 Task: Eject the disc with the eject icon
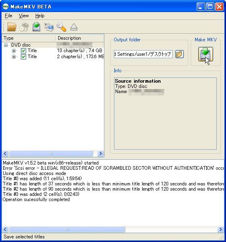coord(74,27)
